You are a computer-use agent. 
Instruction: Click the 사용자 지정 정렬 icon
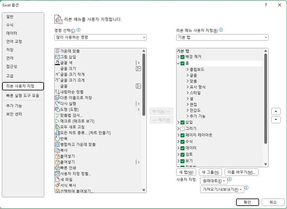pos(57,174)
